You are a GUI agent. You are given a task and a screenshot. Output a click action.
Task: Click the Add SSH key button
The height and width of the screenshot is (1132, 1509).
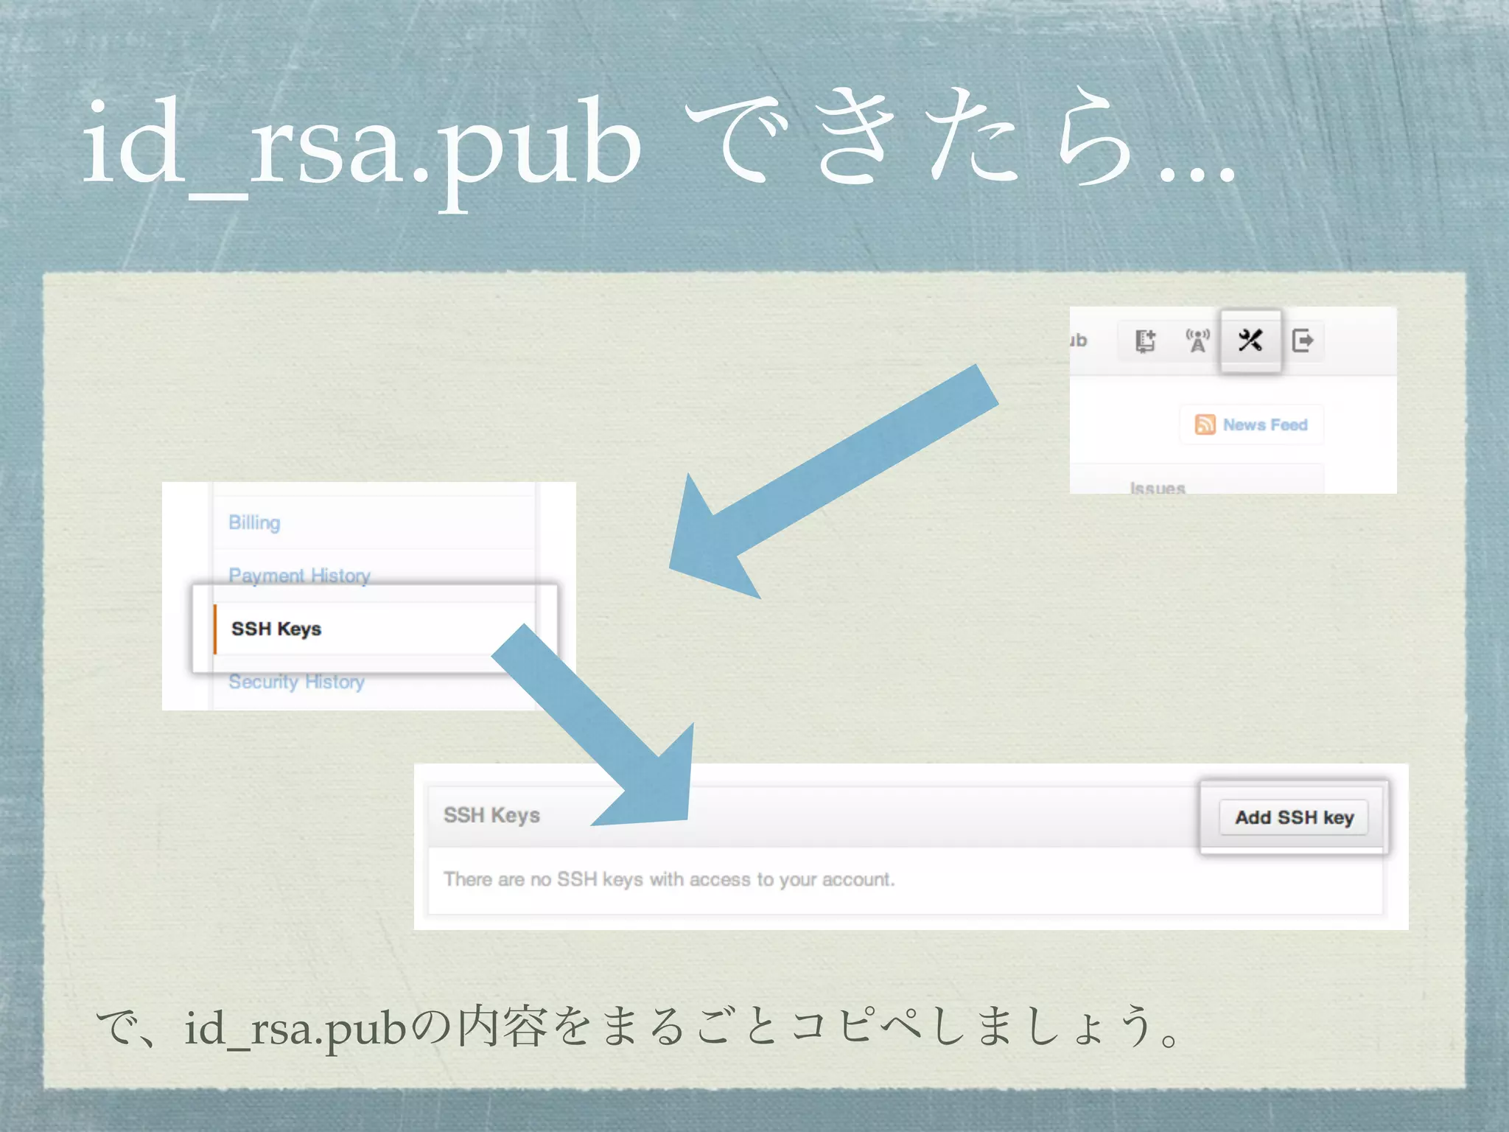tap(1294, 817)
